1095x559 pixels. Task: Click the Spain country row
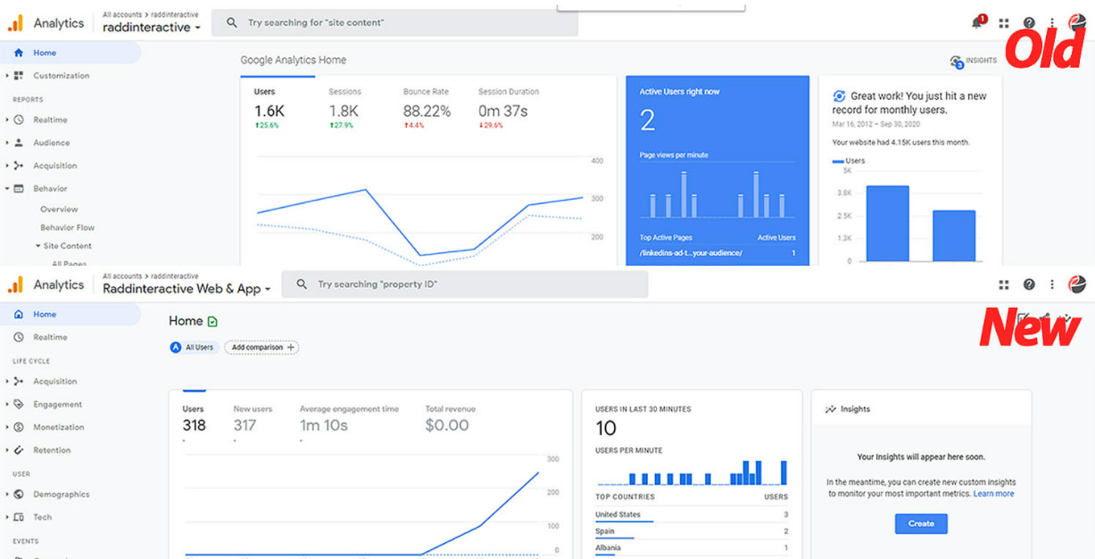point(692,531)
